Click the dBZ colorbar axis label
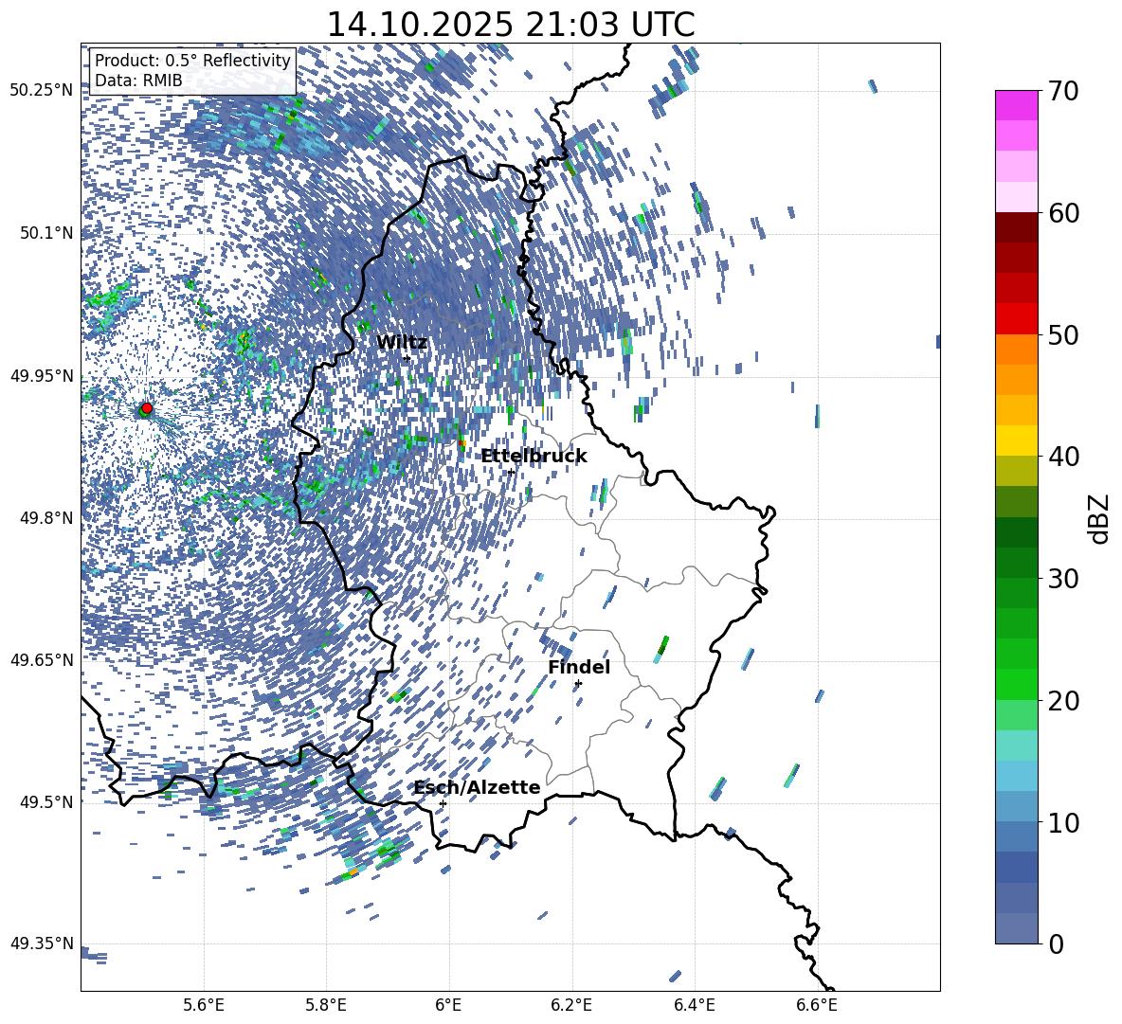This screenshot has width=1122, height=1024. coord(1099,517)
